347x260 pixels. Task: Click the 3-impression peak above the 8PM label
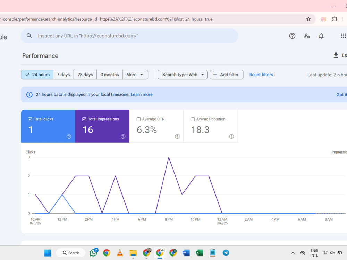169,157
